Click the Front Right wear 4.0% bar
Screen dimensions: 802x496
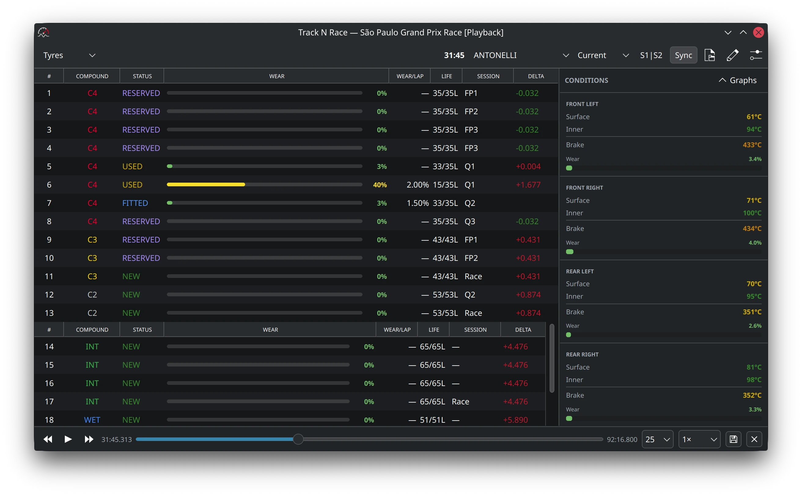(663, 252)
